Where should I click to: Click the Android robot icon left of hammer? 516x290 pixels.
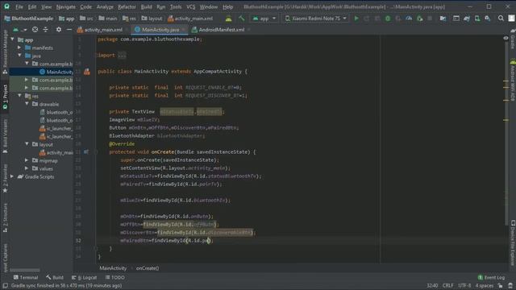(228, 19)
